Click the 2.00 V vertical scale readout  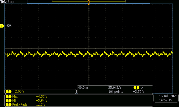pos(20,91)
